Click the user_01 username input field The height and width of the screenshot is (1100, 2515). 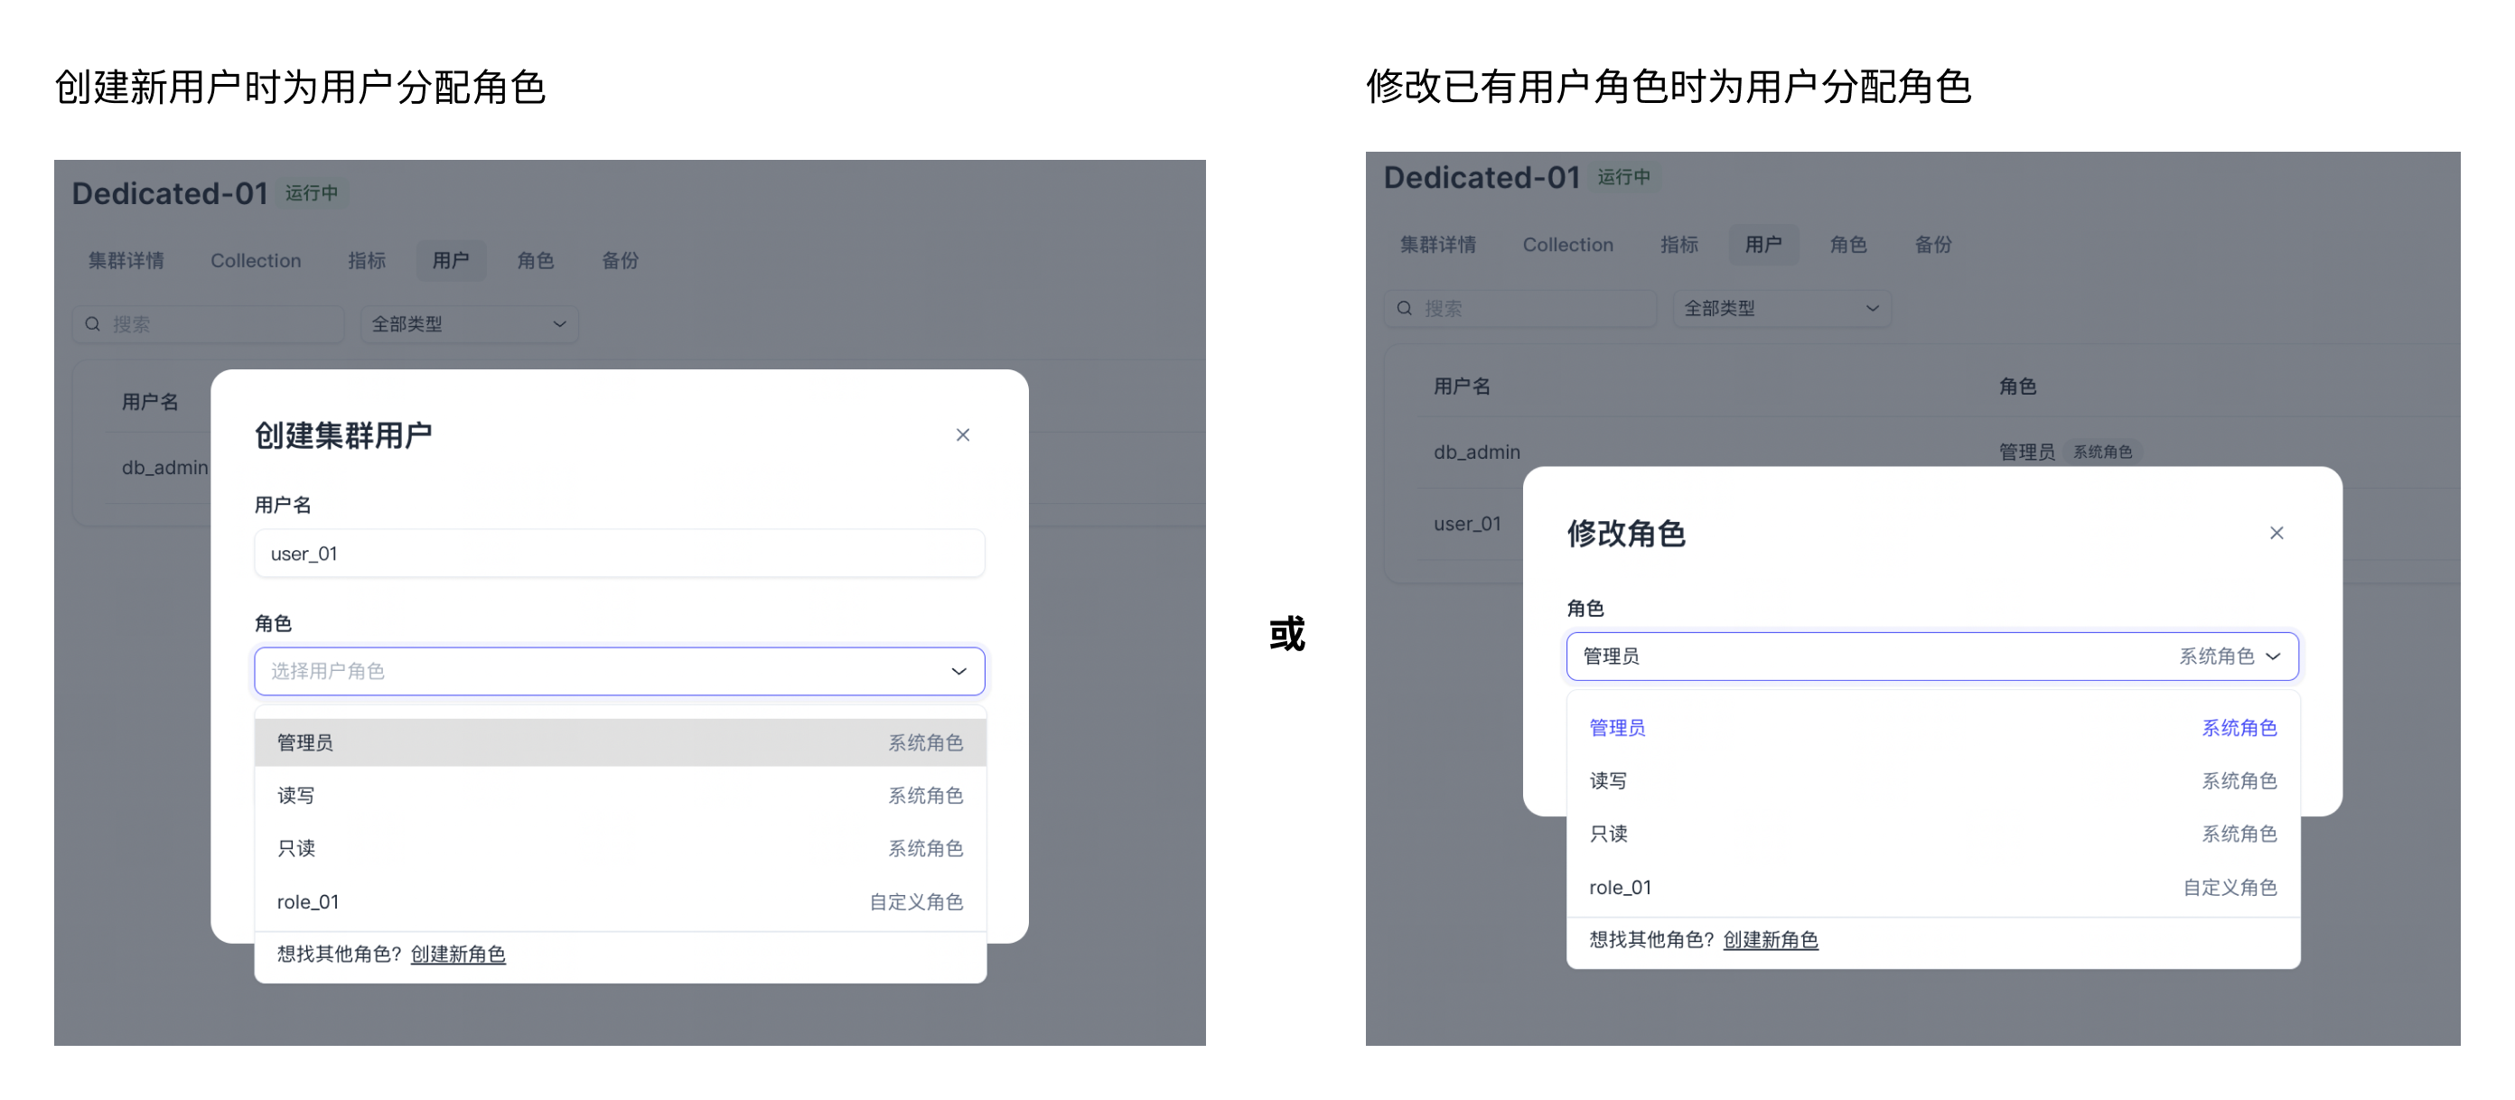coord(620,554)
